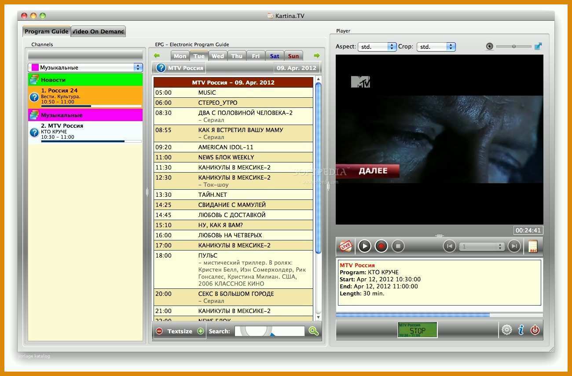The height and width of the screenshot is (376, 572).
Task: Click the video player display
Action: coord(439,140)
